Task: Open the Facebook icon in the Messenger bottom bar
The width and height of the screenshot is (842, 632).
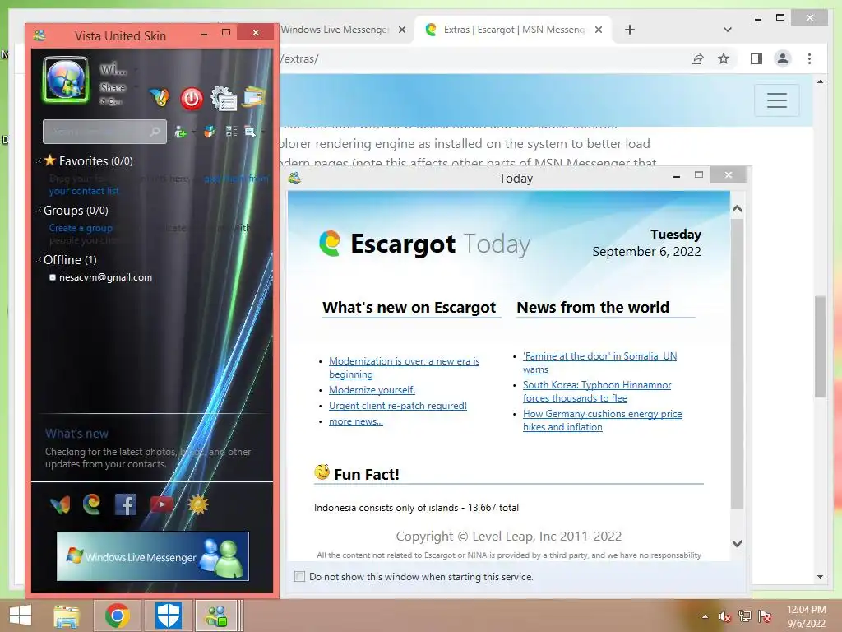Action: point(125,504)
